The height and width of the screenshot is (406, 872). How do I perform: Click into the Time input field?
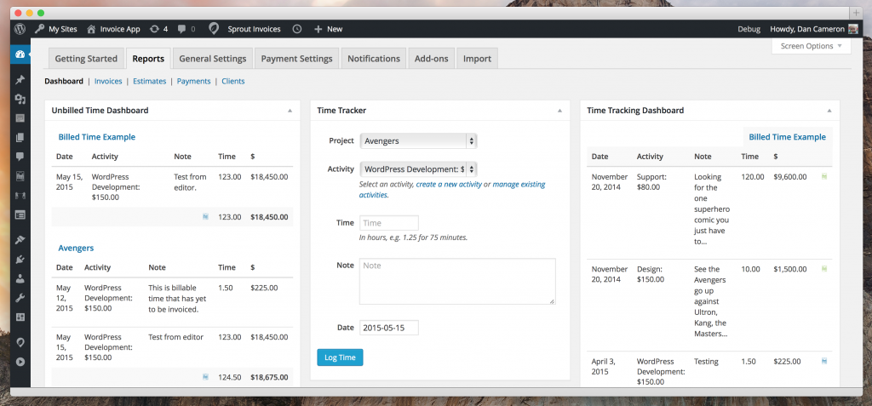click(388, 223)
